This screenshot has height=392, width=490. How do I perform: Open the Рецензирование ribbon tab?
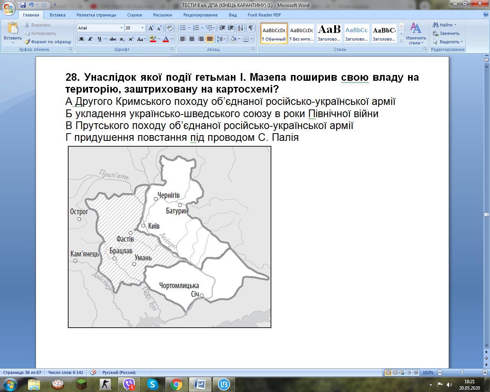(200, 15)
